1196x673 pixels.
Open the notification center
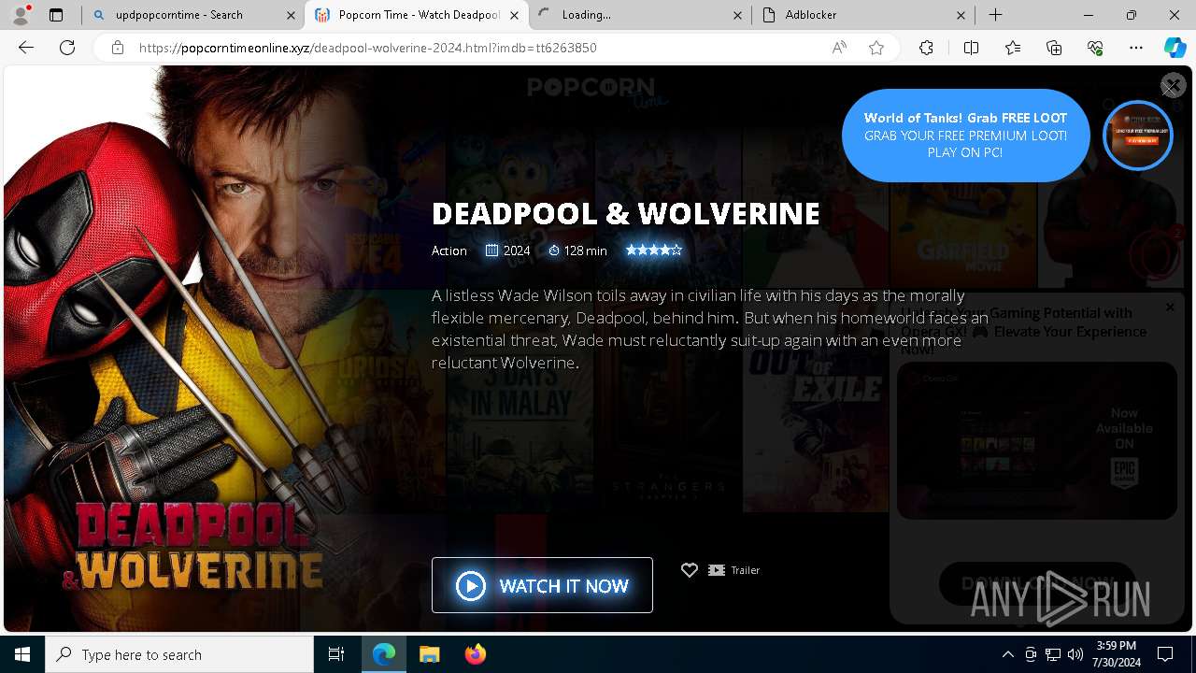[1165, 654]
